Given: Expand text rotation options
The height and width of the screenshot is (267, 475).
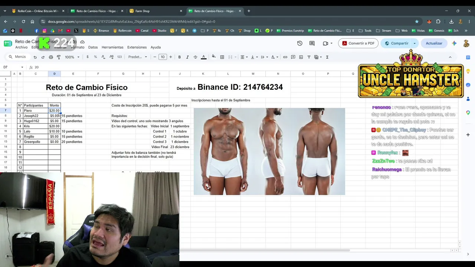Looking at the screenshot, I should [274, 57].
